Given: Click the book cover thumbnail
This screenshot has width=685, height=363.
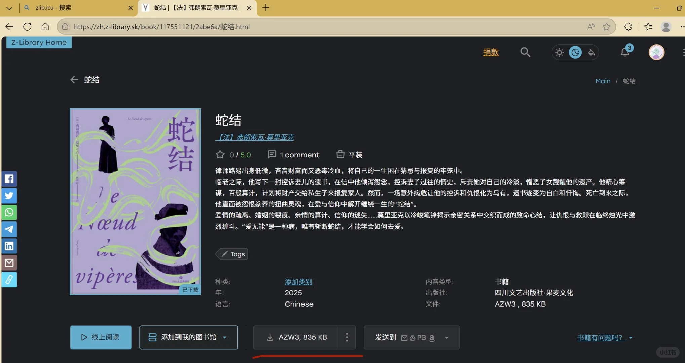Looking at the screenshot, I should 135,202.
